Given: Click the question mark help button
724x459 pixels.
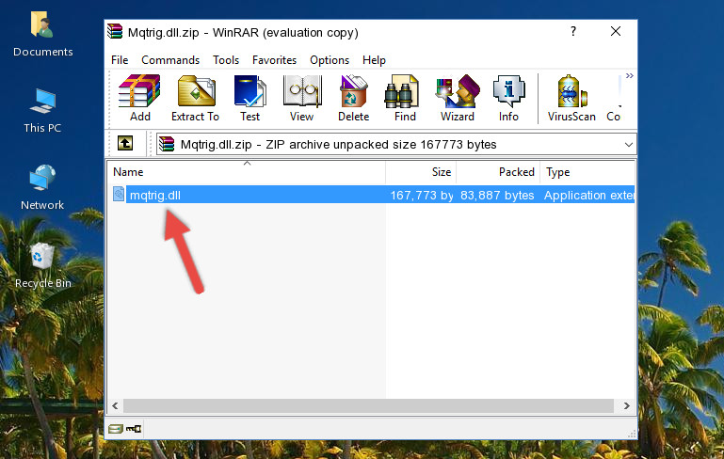Looking at the screenshot, I should (x=573, y=31).
